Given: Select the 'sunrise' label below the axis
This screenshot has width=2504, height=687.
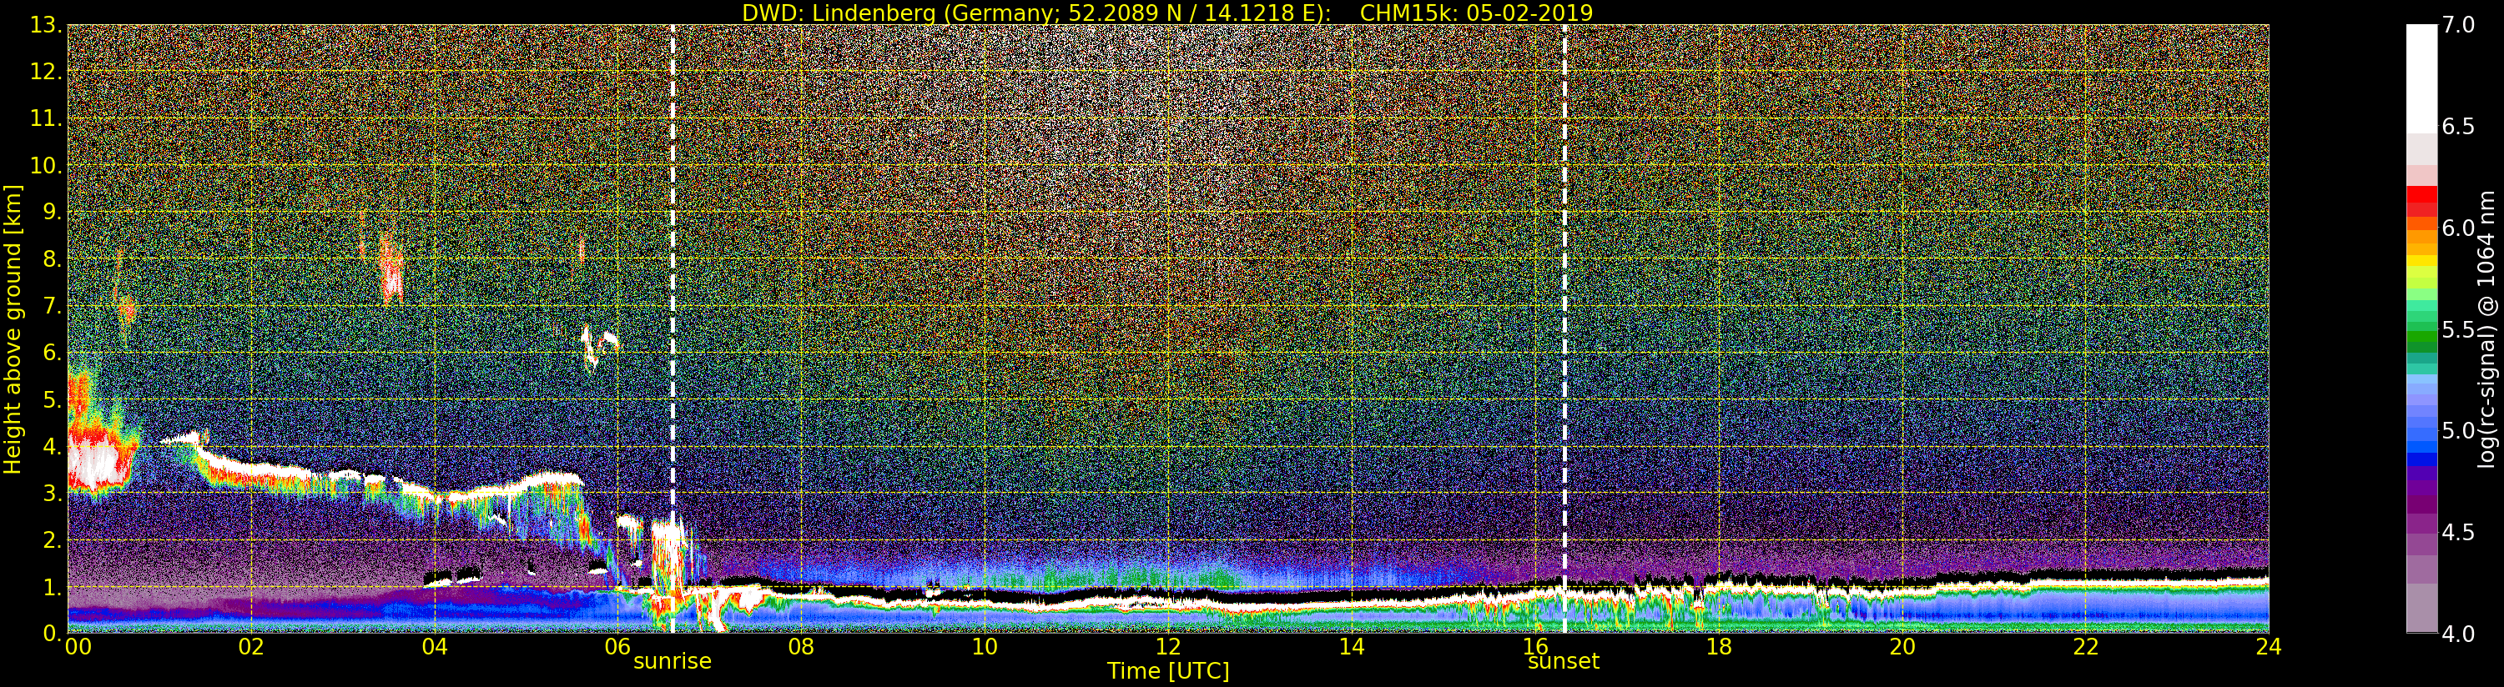Looking at the screenshot, I should (x=673, y=661).
